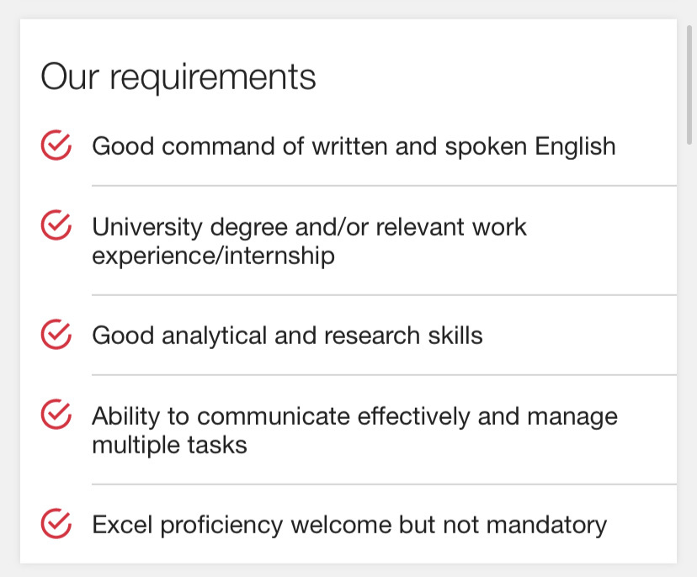The height and width of the screenshot is (577, 697).
Task: Click the "Our requirements" heading
Action: tap(178, 77)
